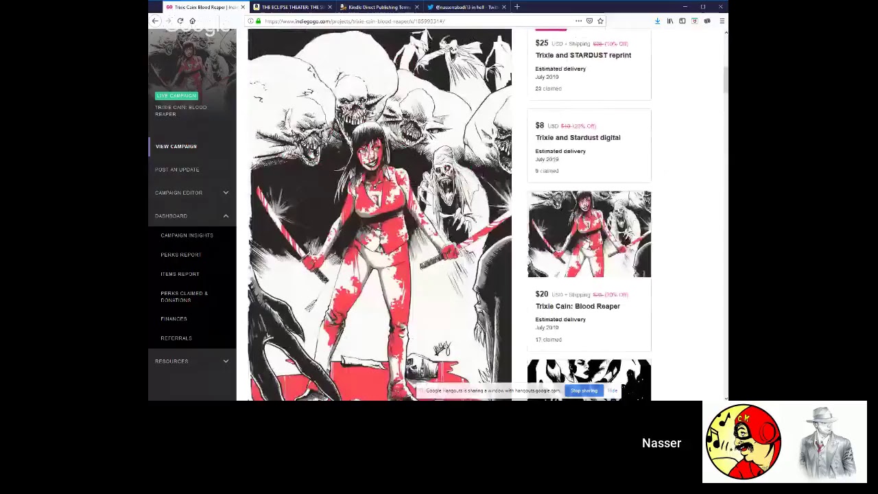The height and width of the screenshot is (494, 878).
Task: Open the Perks Report page
Action: tap(180, 255)
